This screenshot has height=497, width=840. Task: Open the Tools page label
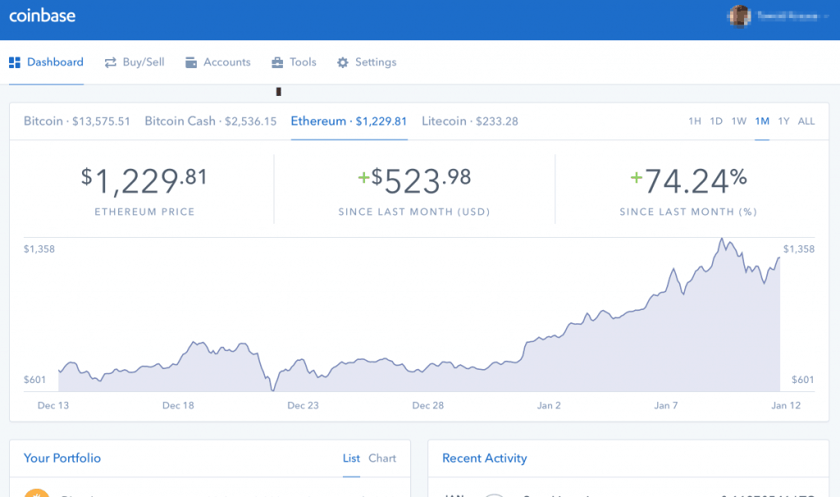click(x=304, y=62)
